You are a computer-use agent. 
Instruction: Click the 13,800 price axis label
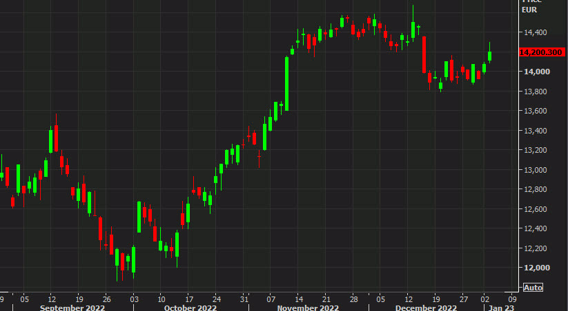click(x=535, y=92)
